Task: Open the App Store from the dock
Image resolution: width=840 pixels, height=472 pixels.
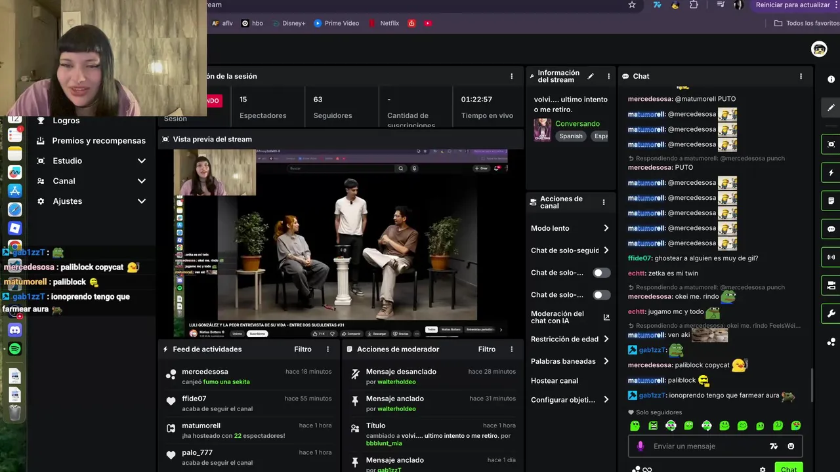Action: (14, 191)
